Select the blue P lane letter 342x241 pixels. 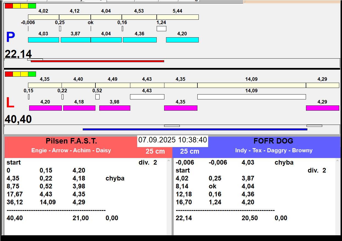click(x=10, y=38)
